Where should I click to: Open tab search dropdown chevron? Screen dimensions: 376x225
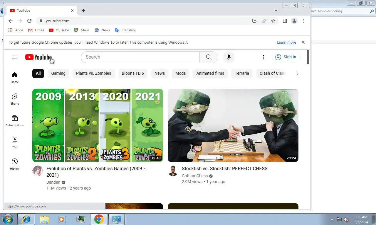click(x=276, y=11)
